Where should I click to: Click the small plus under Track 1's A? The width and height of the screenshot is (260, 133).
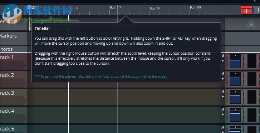point(223,61)
